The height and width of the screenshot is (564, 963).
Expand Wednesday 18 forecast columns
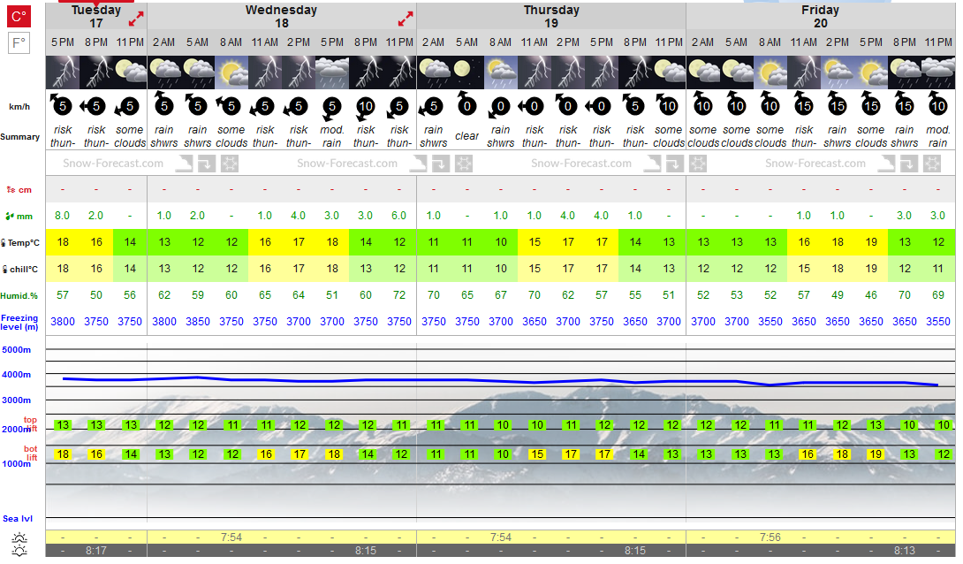pyautogui.click(x=406, y=19)
